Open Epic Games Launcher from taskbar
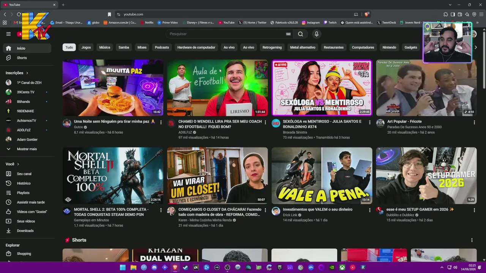486x273 pixels. [280, 267]
